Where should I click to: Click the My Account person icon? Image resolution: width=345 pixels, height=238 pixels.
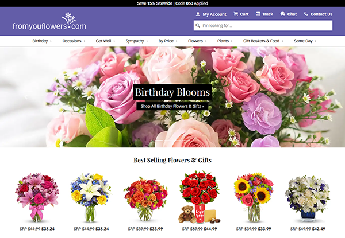coord(198,14)
